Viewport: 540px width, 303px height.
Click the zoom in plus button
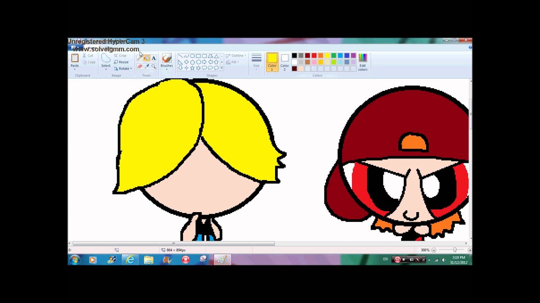(470, 250)
